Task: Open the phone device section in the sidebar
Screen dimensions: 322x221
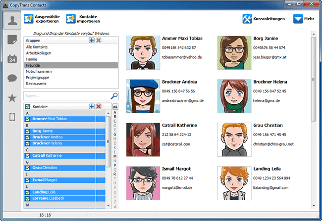Action: (12, 117)
